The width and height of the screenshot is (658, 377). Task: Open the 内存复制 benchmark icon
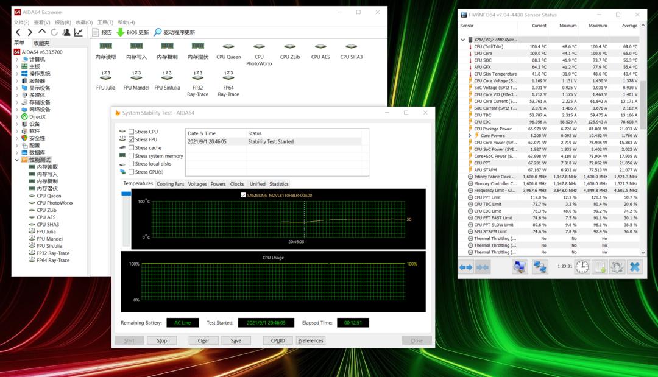167,51
